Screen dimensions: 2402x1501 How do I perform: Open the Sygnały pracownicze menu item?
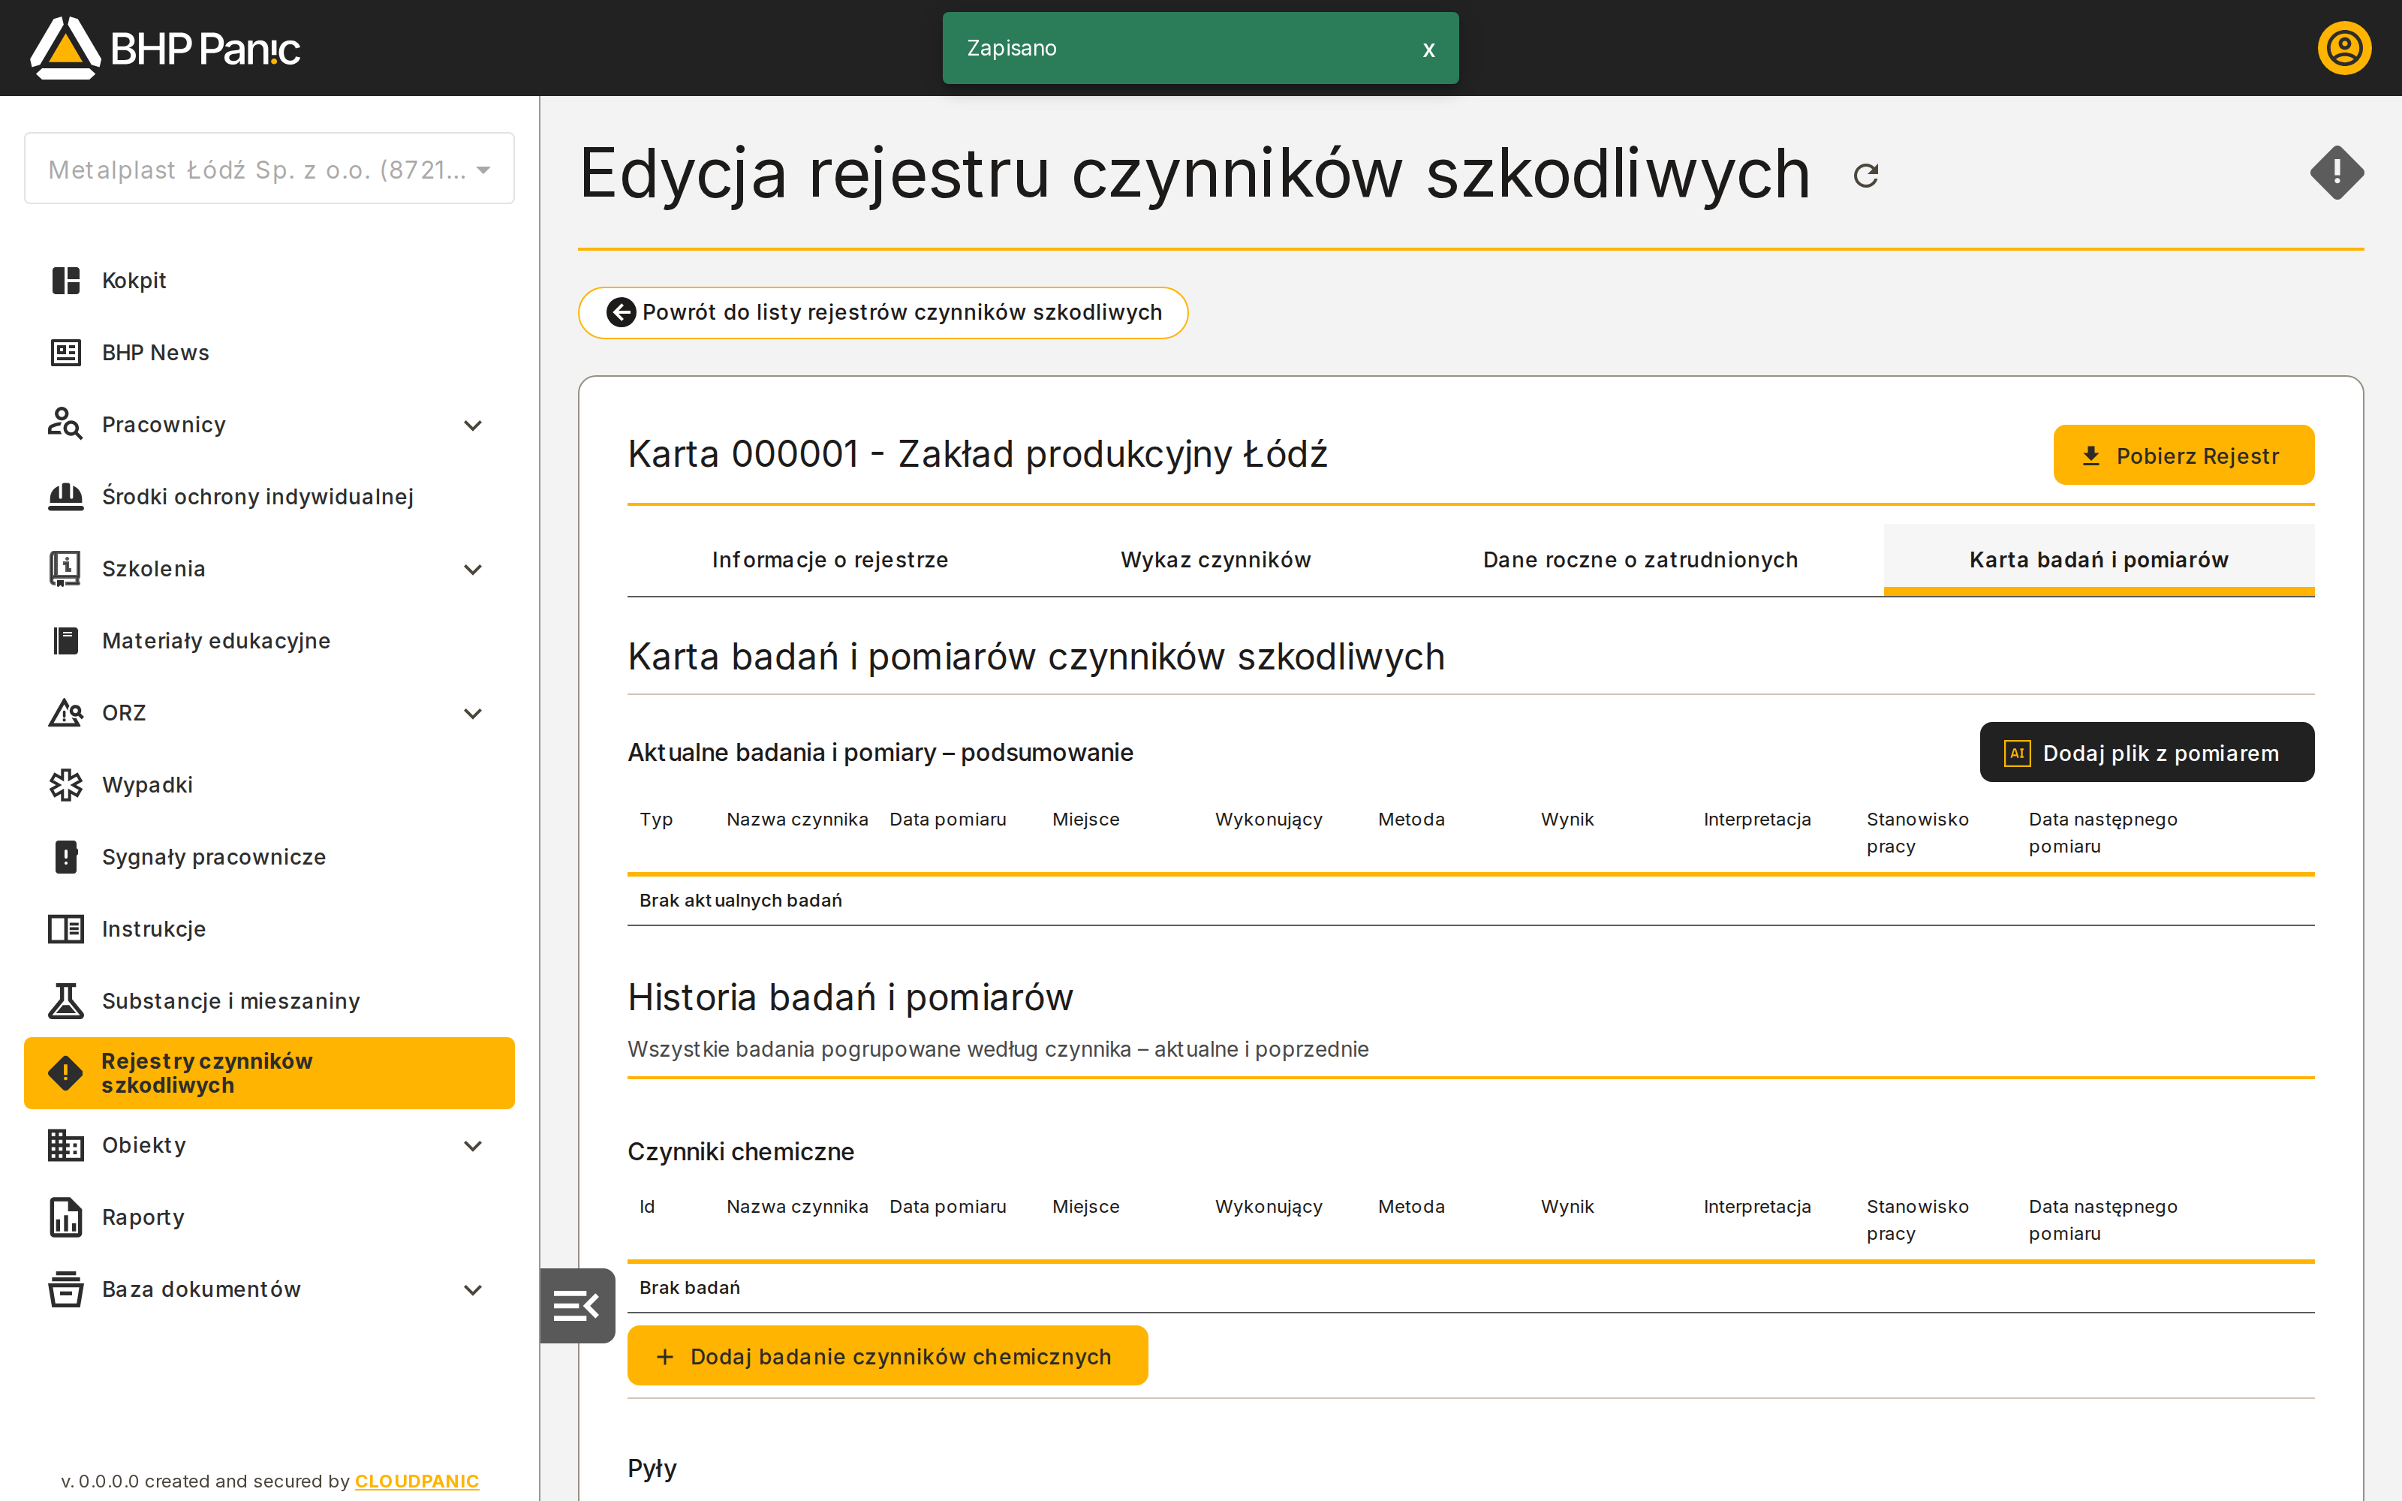pos(269,857)
